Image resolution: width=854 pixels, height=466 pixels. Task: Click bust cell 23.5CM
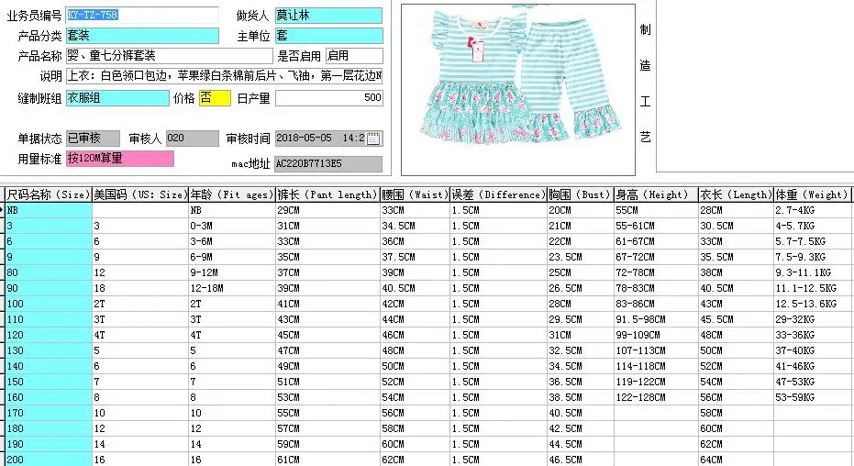580,257
